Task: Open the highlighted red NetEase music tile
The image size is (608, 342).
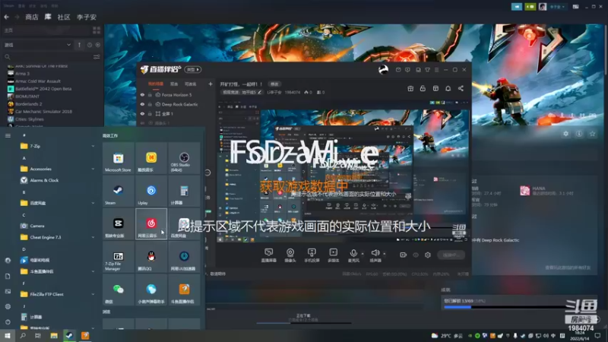Action: 151,223
